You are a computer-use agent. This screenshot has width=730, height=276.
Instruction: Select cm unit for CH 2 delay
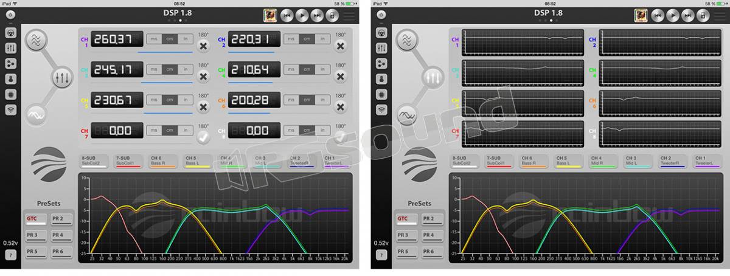[308, 39]
